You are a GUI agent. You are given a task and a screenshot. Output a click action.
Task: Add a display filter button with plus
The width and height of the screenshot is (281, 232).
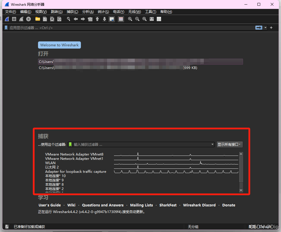(x=271, y=28)
